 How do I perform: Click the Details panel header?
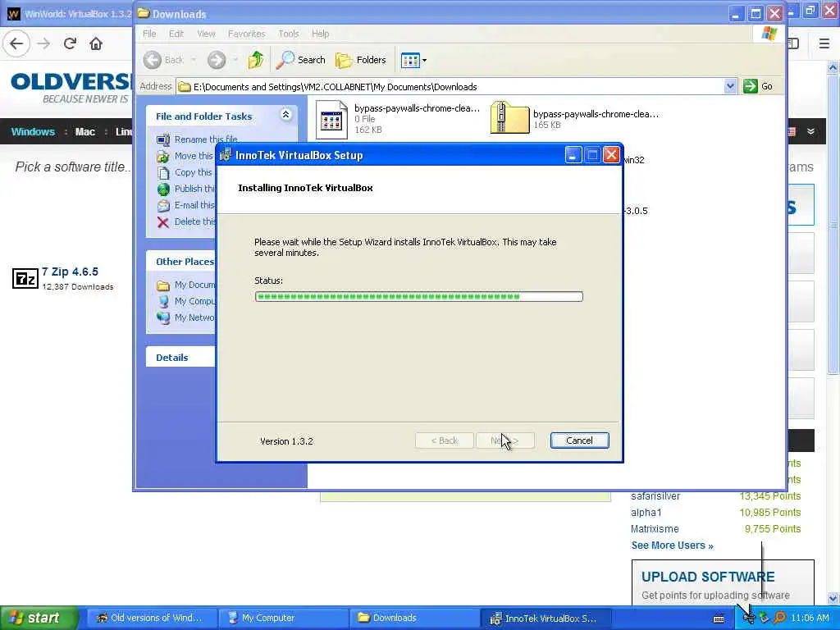point(180,358)
